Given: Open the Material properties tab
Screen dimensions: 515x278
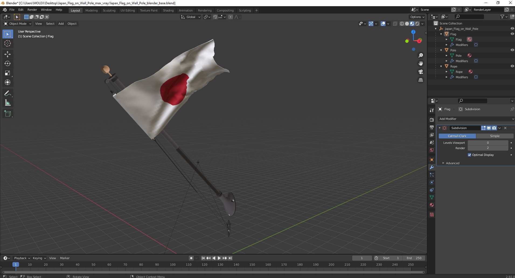Looking at the screenshot, I should coord(432,205).
